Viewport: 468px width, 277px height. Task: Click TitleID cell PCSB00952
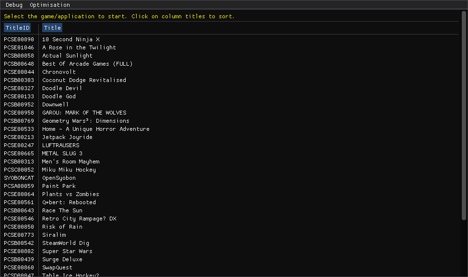tap(19, 104)
